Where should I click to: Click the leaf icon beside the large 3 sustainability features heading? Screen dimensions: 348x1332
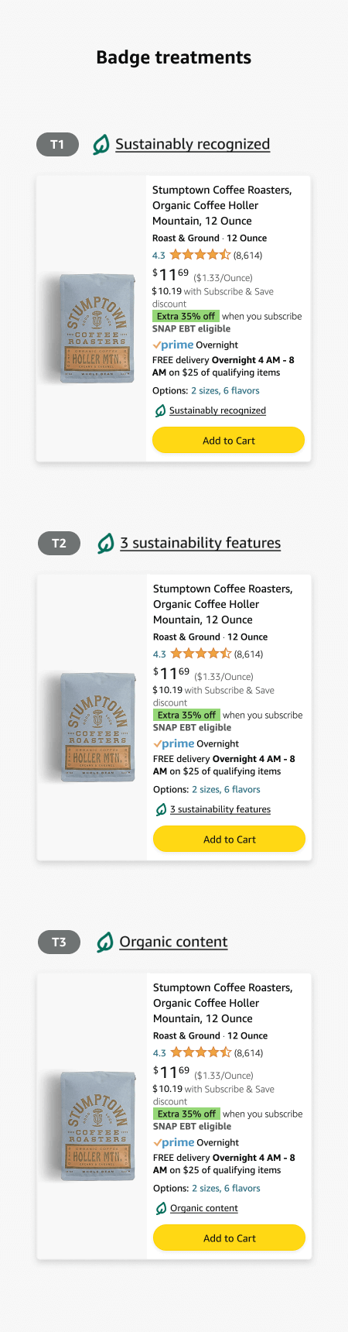click(x=106, y=544)
